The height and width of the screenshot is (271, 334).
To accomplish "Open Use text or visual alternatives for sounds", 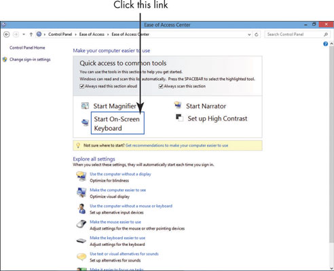I will (x=124, y=254).
